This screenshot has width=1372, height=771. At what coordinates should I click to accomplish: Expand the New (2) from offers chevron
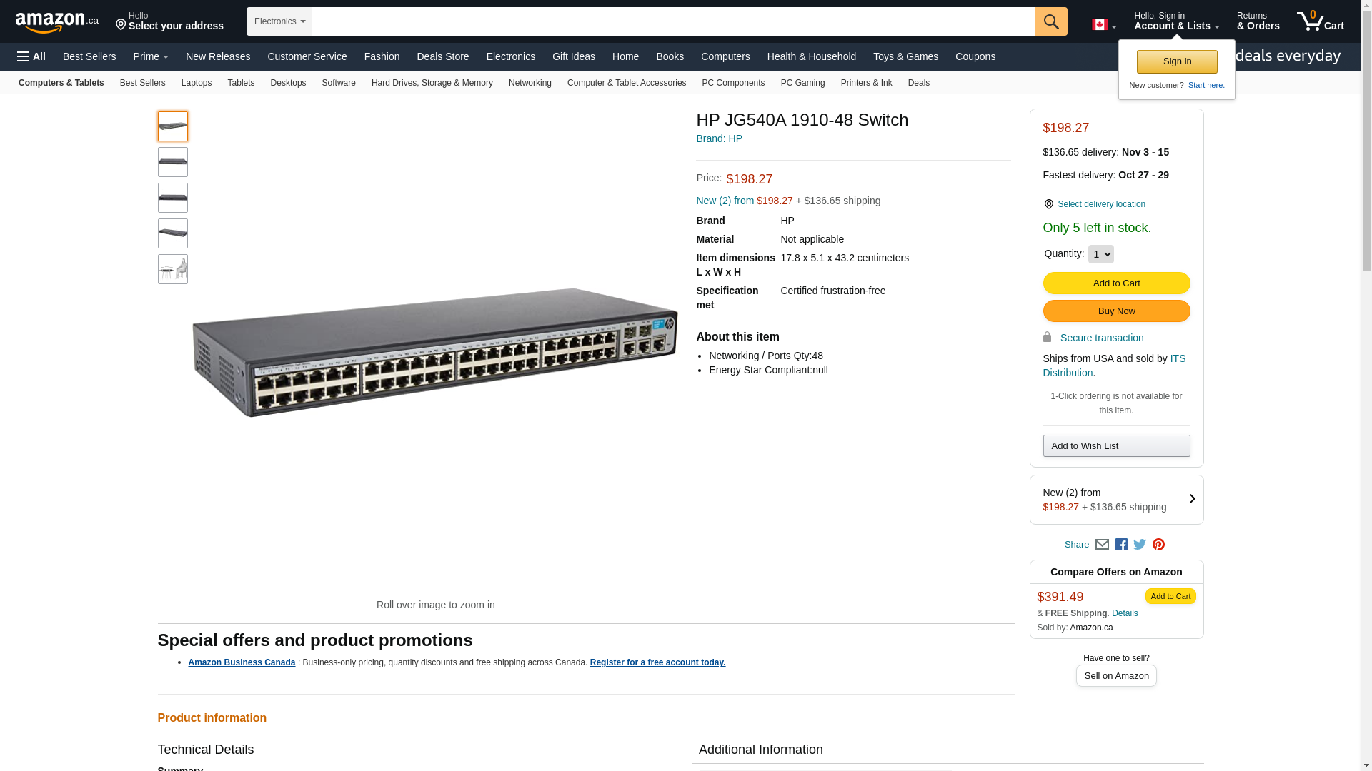pos(1192,499)
